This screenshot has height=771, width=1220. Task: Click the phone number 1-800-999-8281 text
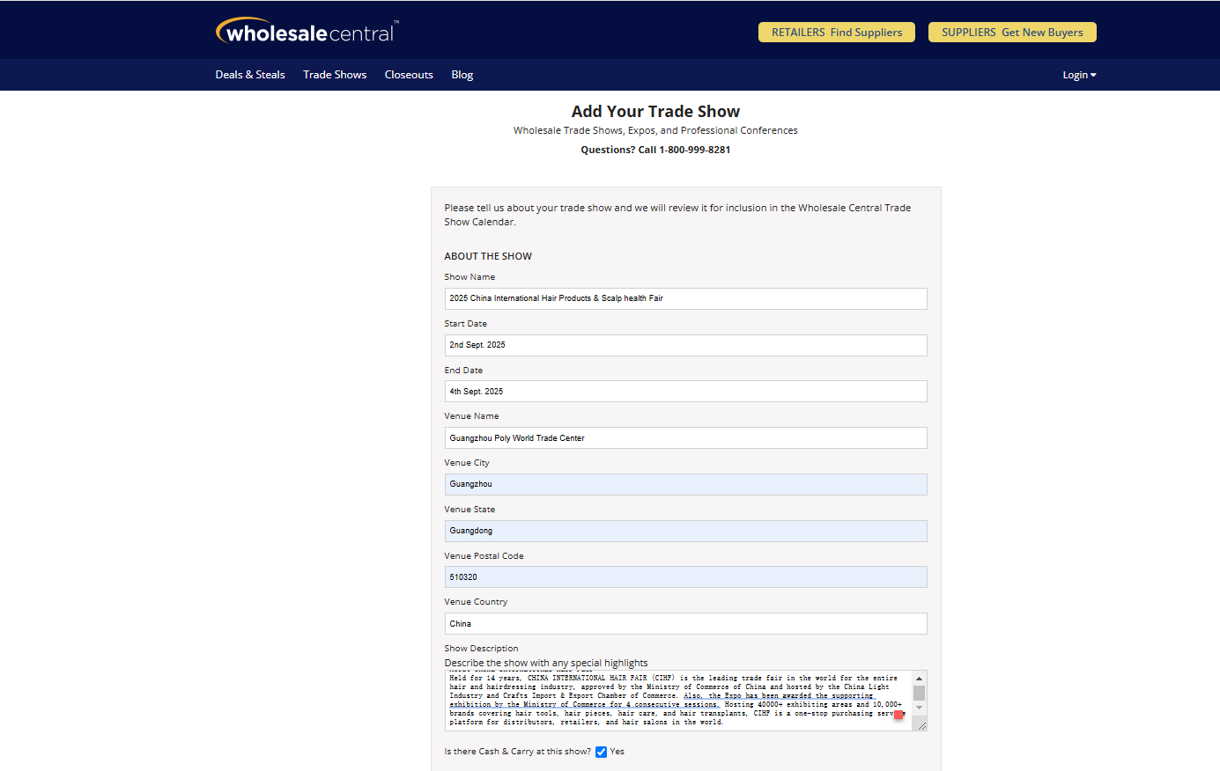pos(694,150)
